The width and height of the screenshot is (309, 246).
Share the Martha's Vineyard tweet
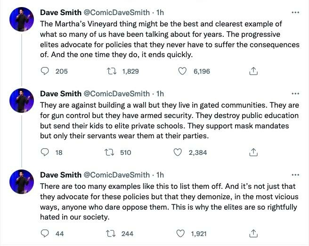click(253, 71)
